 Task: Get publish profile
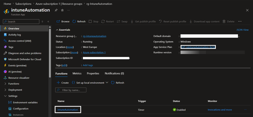tap(143, 21)
